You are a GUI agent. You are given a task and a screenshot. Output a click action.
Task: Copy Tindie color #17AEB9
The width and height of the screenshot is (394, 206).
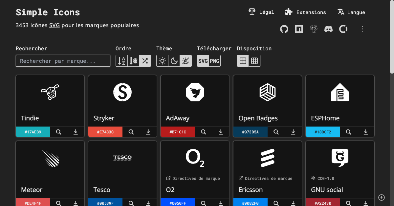tap(33, 132)
